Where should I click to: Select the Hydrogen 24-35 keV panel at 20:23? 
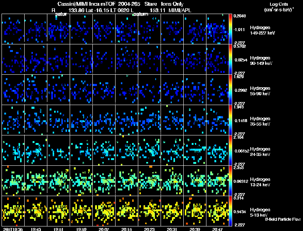pyautogui.click(x=149, y=150)
